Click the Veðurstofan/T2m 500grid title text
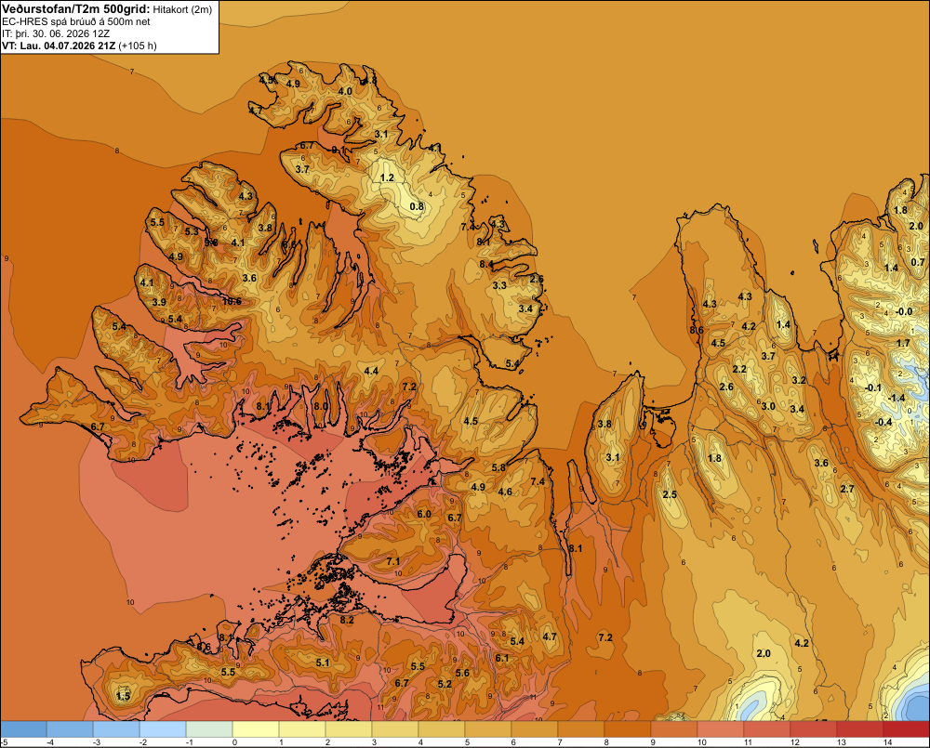 click(75, 8)
